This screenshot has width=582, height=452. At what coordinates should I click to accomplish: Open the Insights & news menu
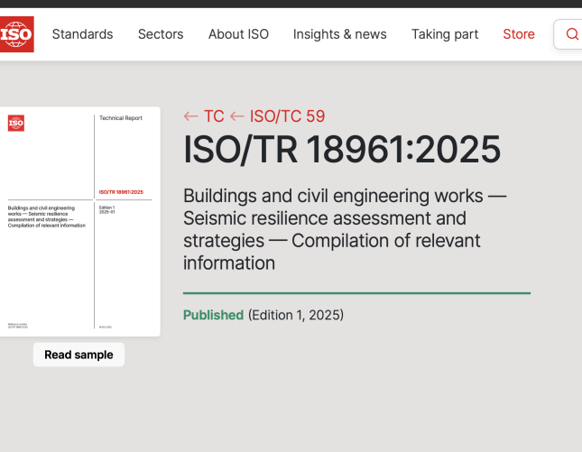click(x=339, y=34)
